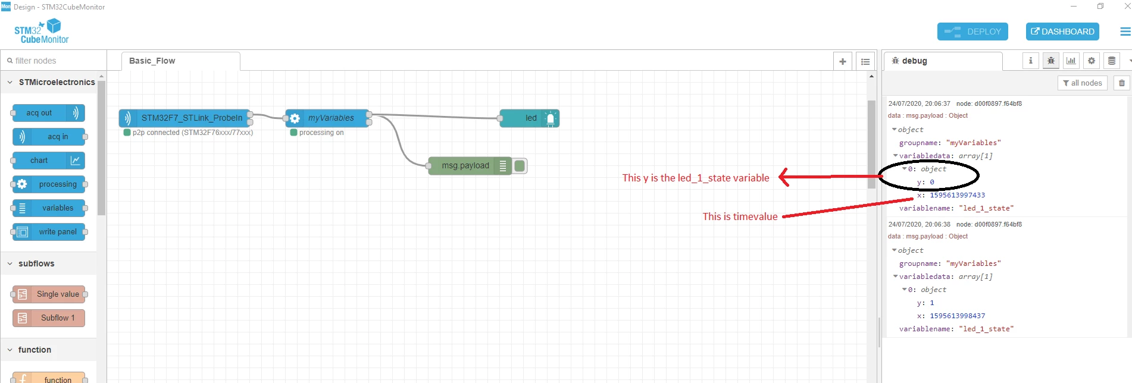Click x value 1595613998437
Screen dimensions: 1132x383
(957, 316)
